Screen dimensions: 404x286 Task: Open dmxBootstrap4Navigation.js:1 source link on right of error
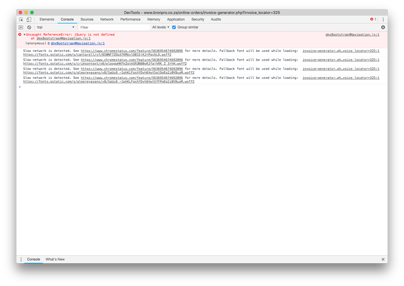(352, 34)
